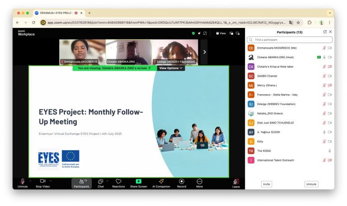Close the Participants panel
This screenshot has width=347, height=206.
[x=330, y=32]
